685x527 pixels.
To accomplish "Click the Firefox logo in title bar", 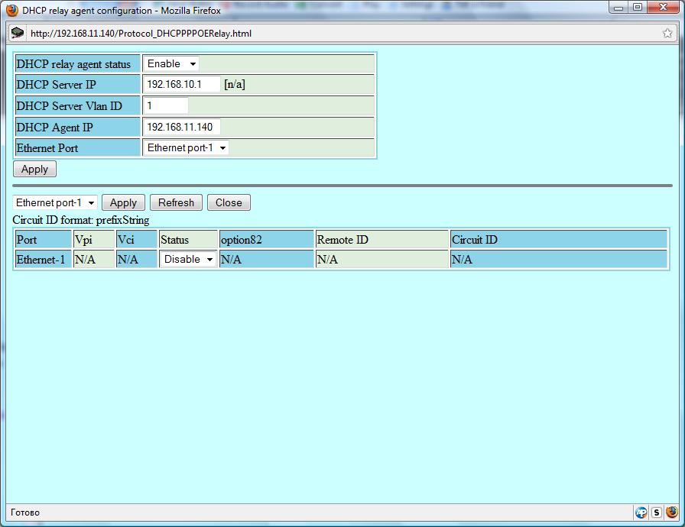I will pos(12,10).
